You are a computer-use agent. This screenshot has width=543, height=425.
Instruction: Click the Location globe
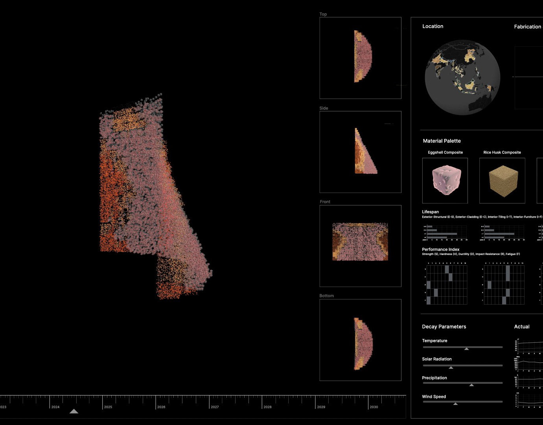click(462, 77)
